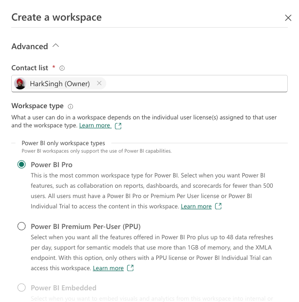Click HarkSingh's profile avatar
The image size is (299, 302).
(x=20, y=83)
